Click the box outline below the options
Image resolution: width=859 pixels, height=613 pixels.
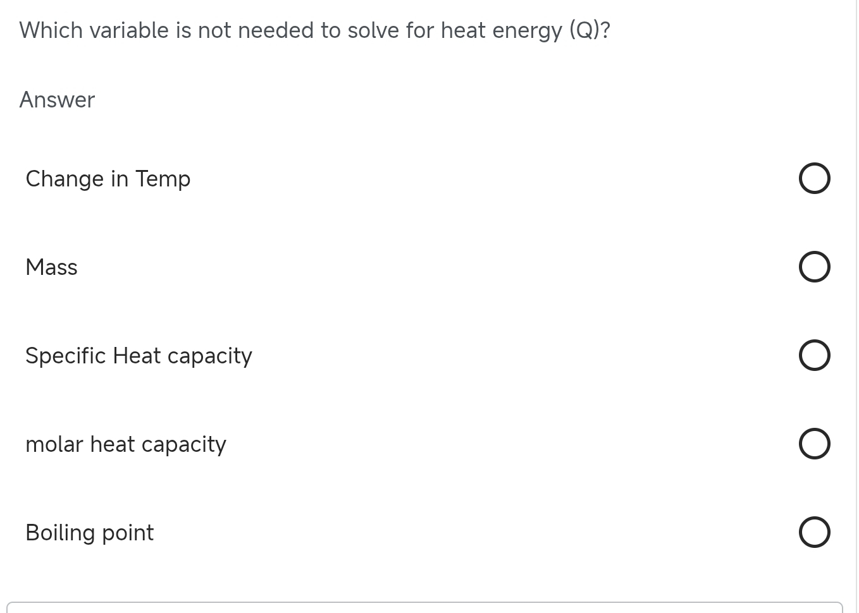click(x=424, y=605)
